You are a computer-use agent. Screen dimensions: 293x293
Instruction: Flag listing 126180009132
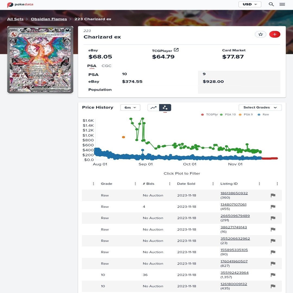[273, 286]
